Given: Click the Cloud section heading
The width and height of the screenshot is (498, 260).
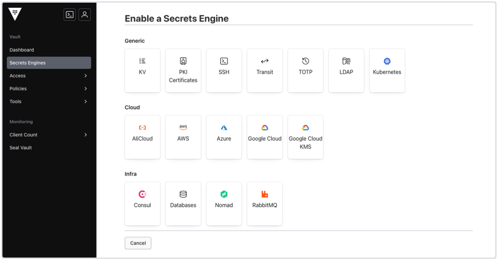Looking at the screenshot, I should 132,107.
